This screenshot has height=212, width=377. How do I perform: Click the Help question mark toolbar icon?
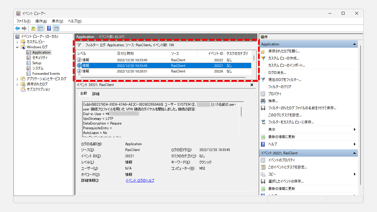click(49, 28)
